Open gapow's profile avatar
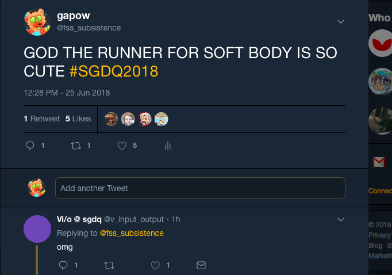 coord(37,22)
